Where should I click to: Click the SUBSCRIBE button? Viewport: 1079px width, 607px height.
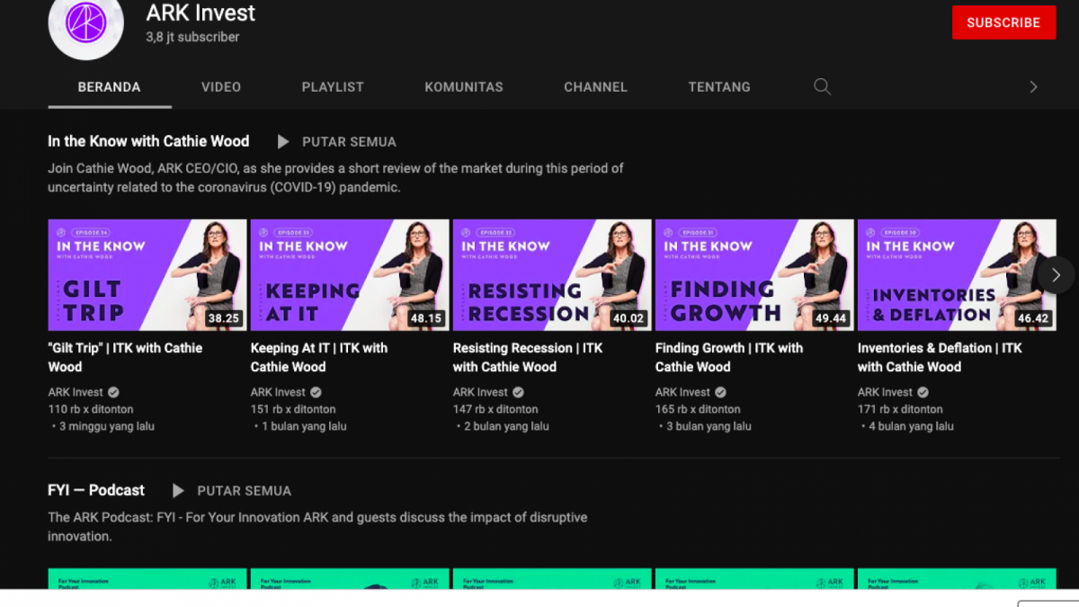click(1003, 22)
